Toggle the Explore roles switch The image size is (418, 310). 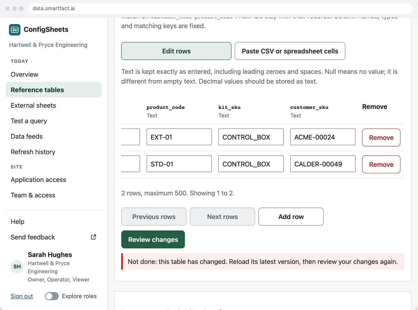coord(52,296)
